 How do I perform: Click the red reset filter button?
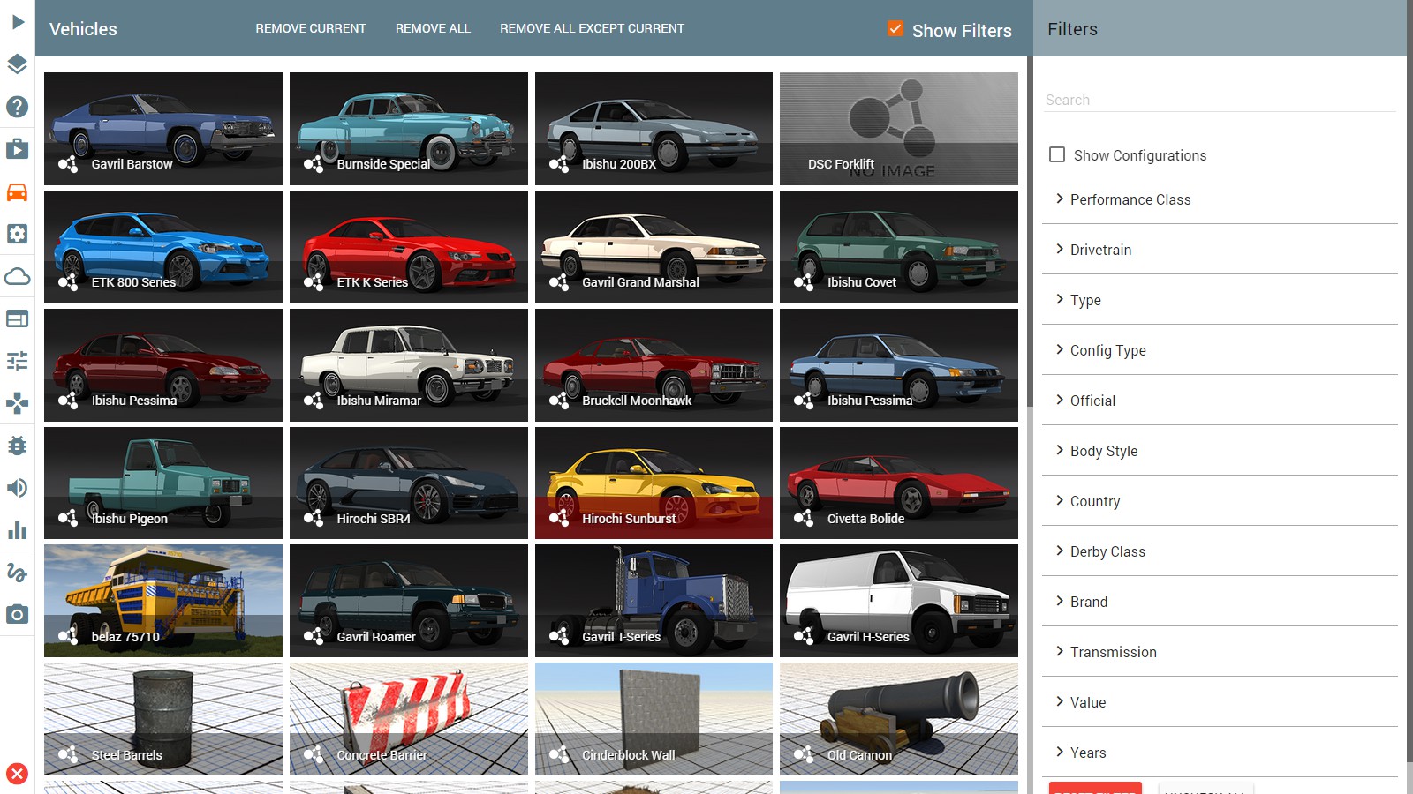(1095, 788)
